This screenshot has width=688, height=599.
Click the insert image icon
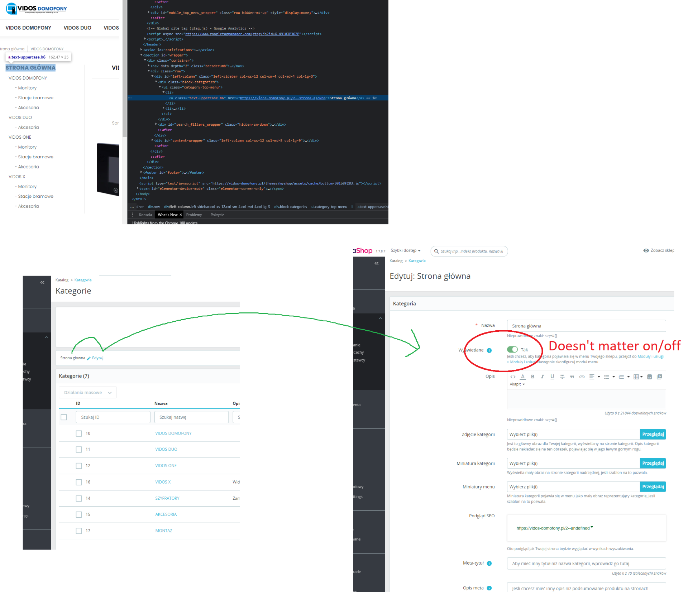tap(649, 377)
